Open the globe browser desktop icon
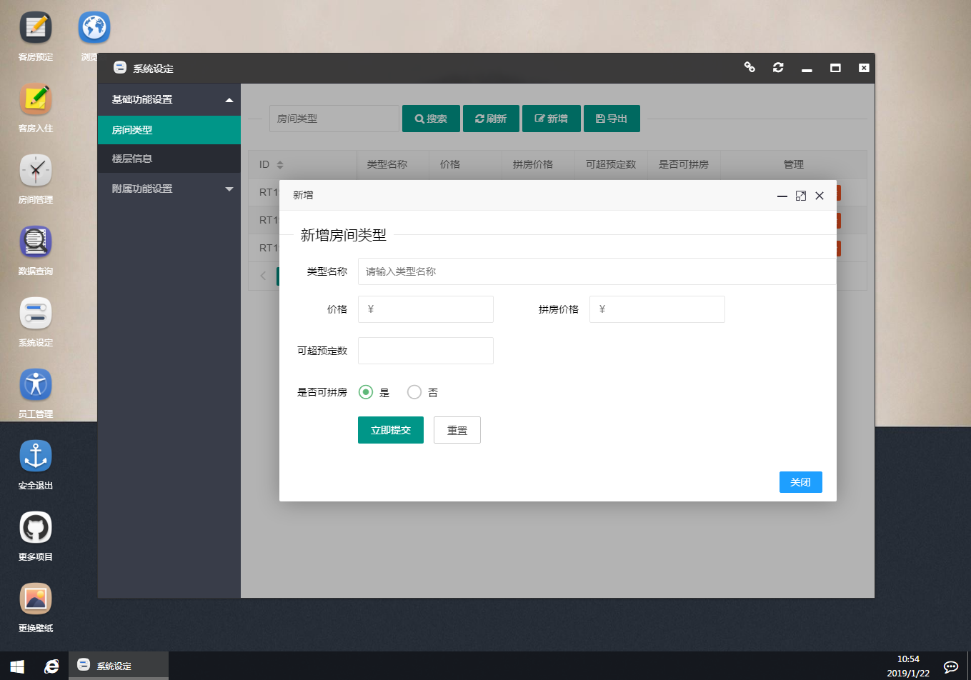Viewport: 971px width, 680px height. tap(94, 28)
